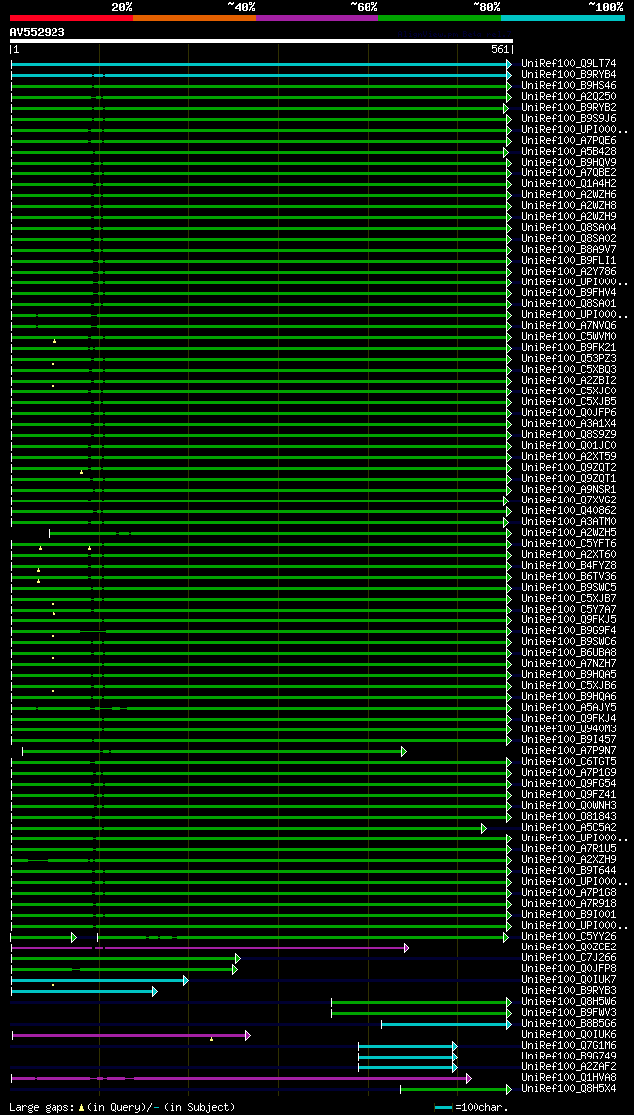
Task: Click label UniRef100_C5YFT6
Action: (x=569, y=544)
